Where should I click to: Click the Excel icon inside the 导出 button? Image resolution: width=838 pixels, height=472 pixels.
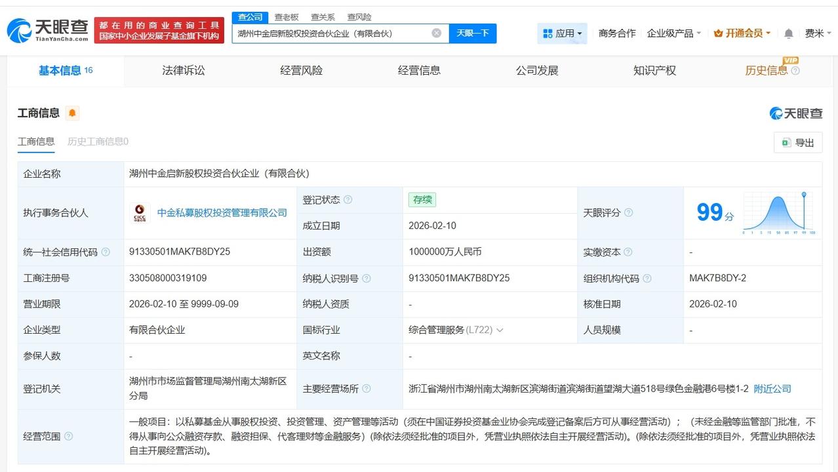[786, 142]
